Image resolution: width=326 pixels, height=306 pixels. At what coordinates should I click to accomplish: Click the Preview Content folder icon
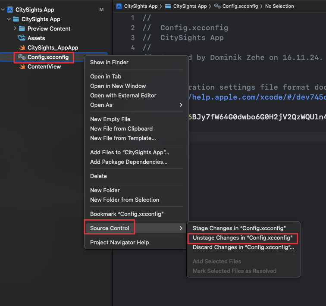pyautogui.click(x=22, y=29)
